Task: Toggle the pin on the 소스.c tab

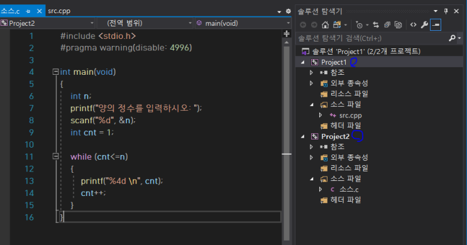Action: pos(28,11)
